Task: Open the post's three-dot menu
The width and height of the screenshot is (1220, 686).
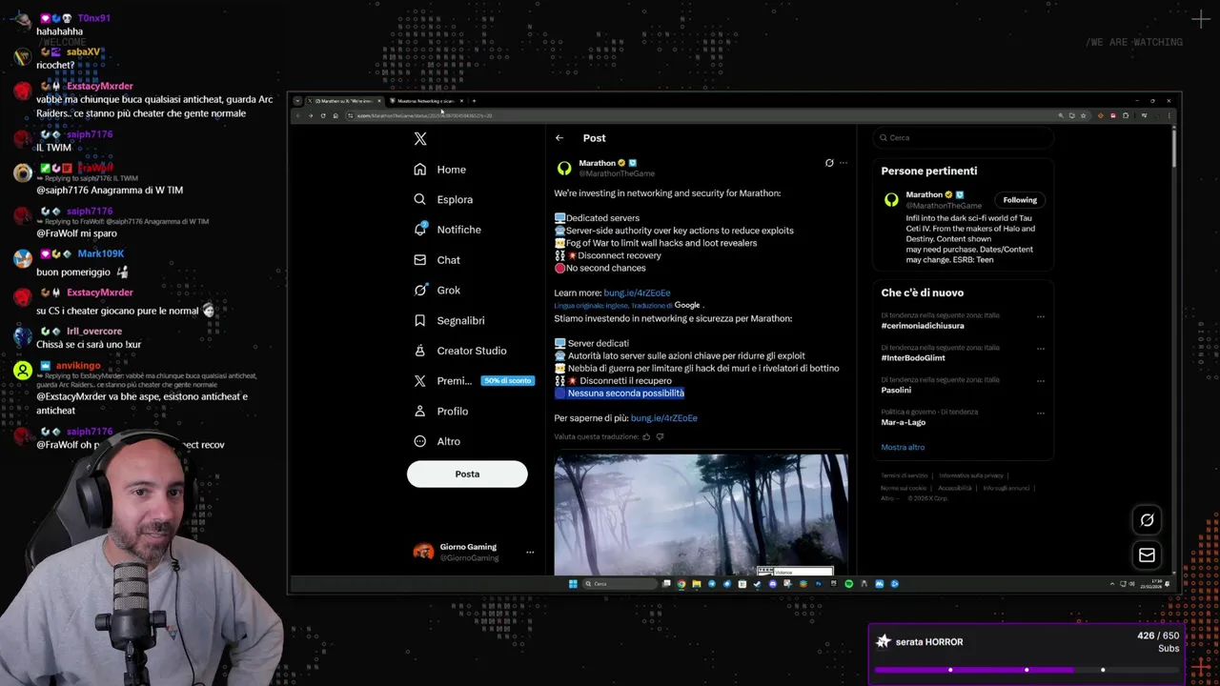Action: [843, 163]
